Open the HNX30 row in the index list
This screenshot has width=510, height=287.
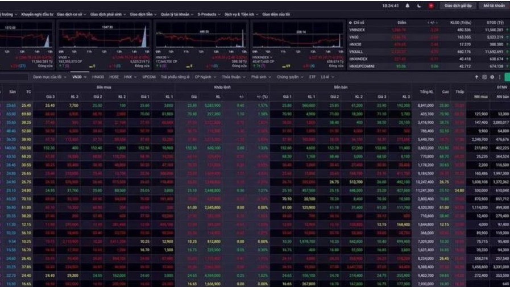tap(428, 44)
